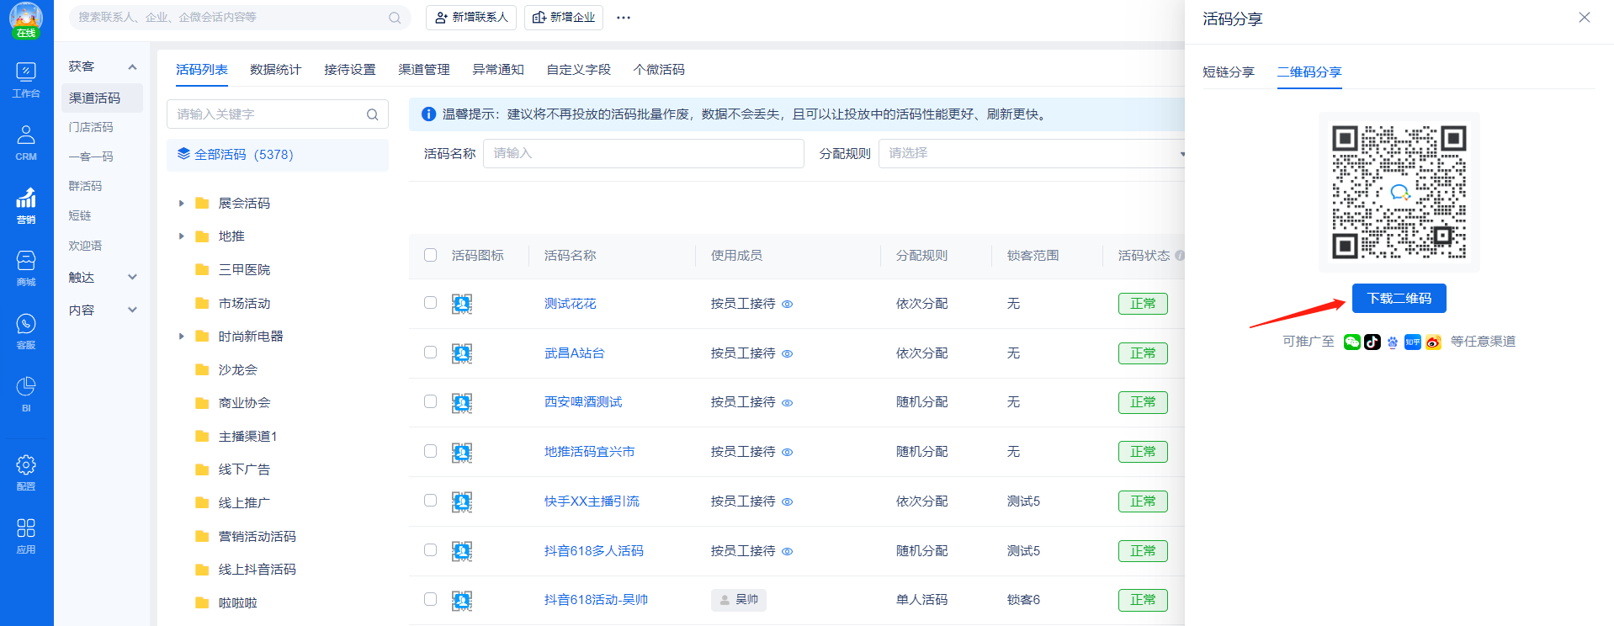Expand the 地推 folder
Screen dimensions: 1614x626
[181, 236]
